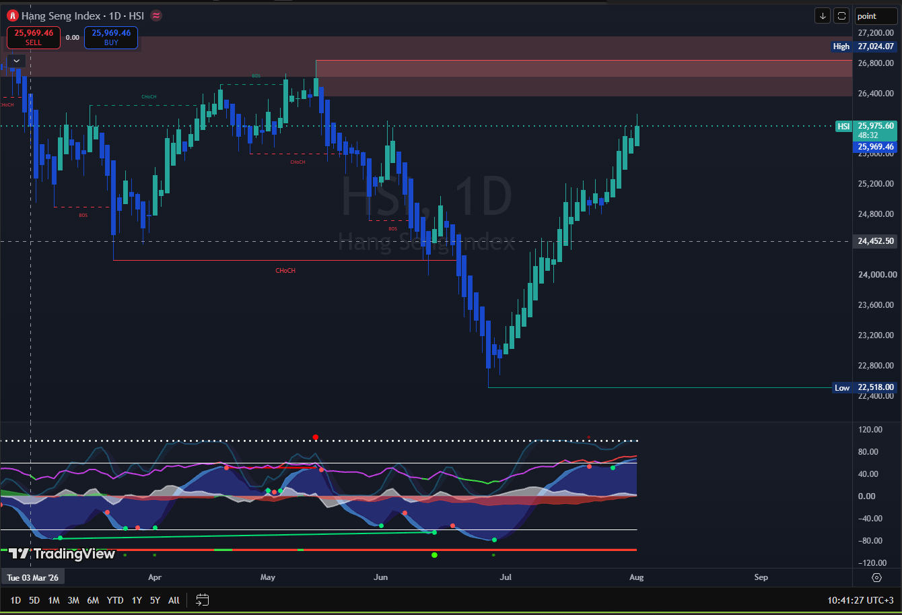Click the Low 22,518.00 price label
Viewport: 902px width, 615px height.
tap(864, 387)
